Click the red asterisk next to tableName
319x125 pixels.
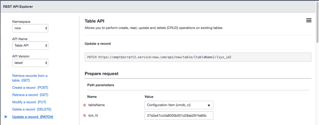[84, 105]
